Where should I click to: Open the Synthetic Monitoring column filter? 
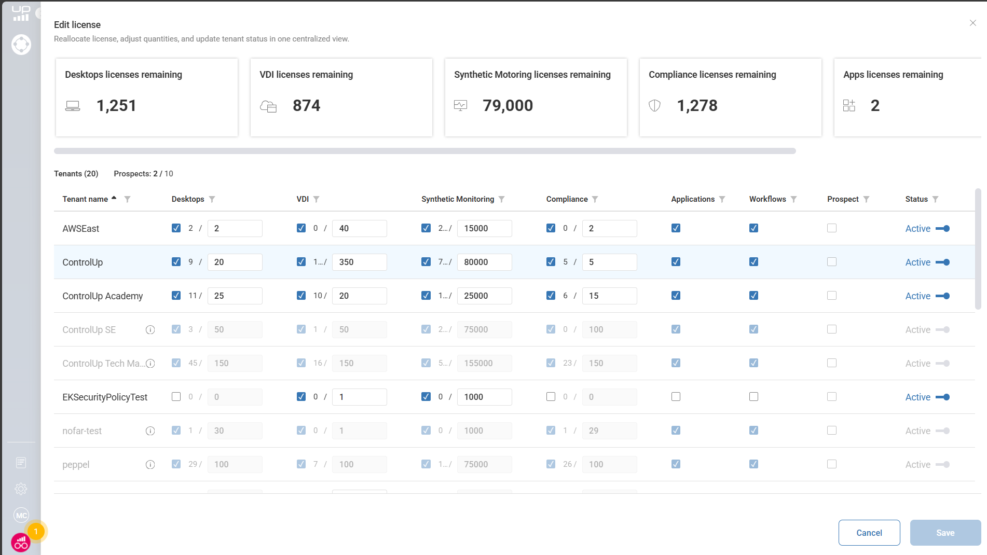[x=501, y=199]
